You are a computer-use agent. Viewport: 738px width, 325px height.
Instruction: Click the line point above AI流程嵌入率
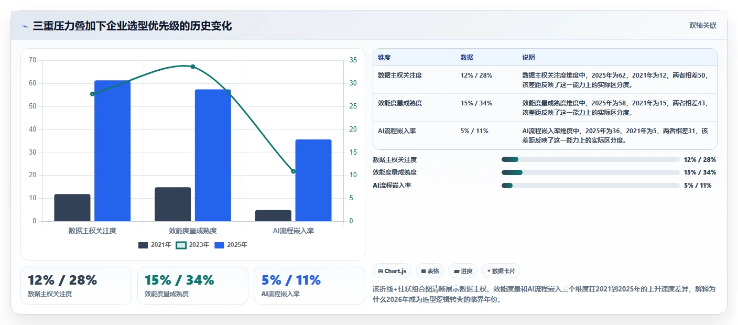(x=293, y=171)
